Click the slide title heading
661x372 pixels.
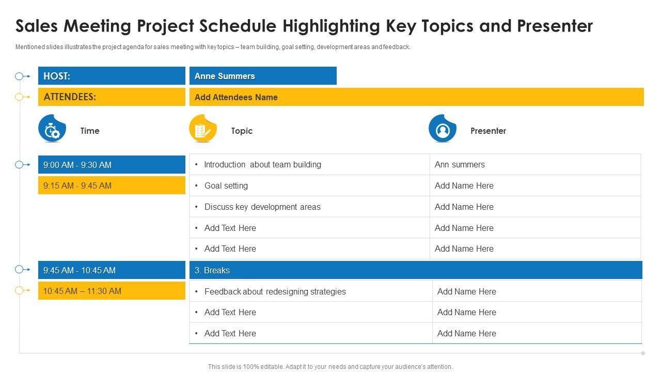304,26
